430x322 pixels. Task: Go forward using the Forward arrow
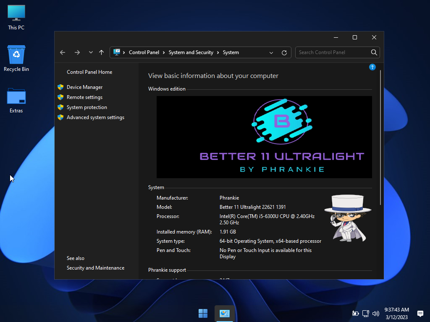pos(77,52)
